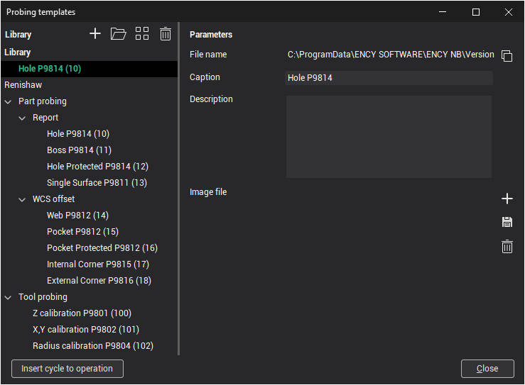Select Z calibration P9801 (100) item
Viewport: 525px width, 385px height.
(x=82, y=313)
